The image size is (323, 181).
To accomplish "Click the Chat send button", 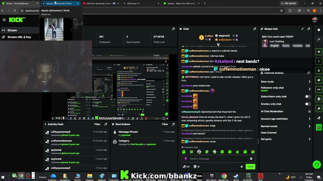I will [x=250, y=167].
